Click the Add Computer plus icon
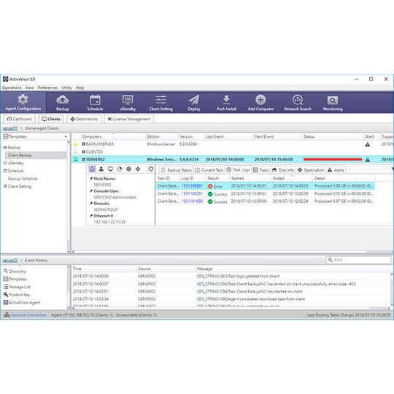 pyautogui.click(x=260, y=99)
